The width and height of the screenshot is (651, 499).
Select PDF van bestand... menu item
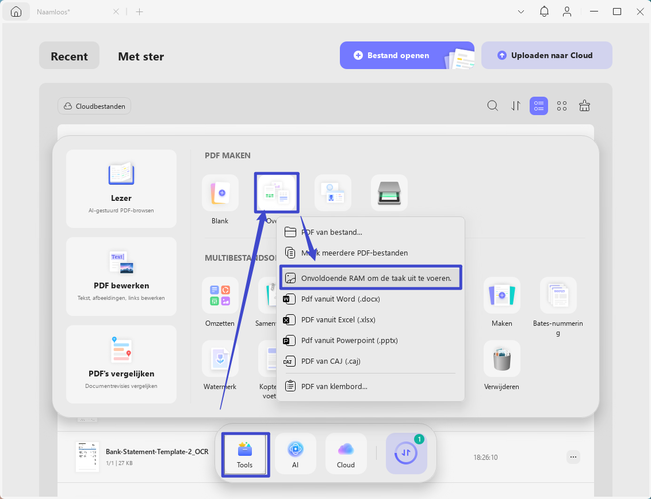tap(370, 233)
